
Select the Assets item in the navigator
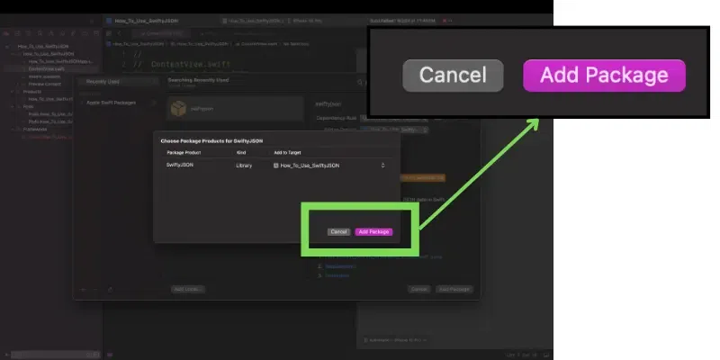pyautogui.click(x=44, y=76)
